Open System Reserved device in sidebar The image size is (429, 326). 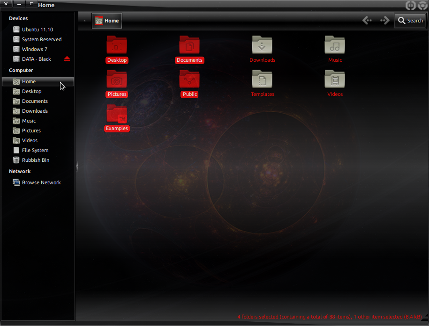click(x=38, y=39)
